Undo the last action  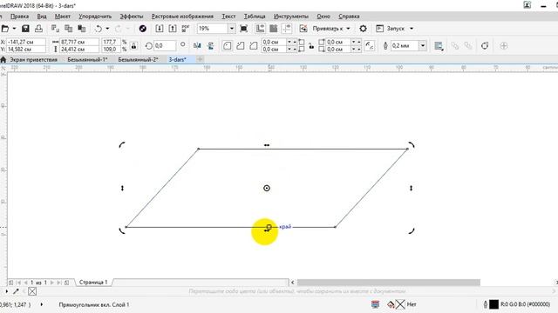[x=99, y=29]
